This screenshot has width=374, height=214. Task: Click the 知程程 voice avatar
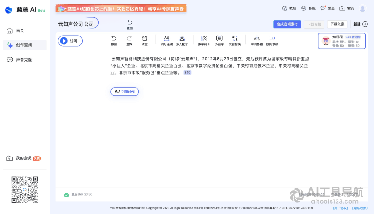tap(325, 41)
